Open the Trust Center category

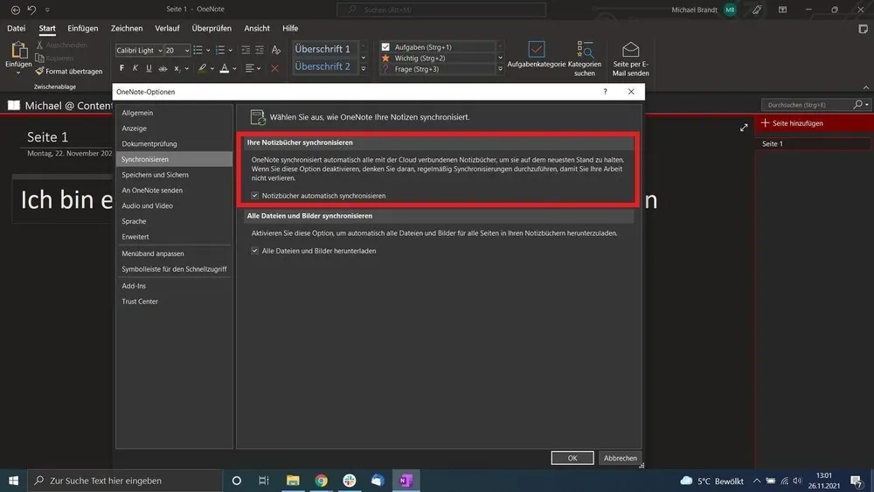click(174, 301)
